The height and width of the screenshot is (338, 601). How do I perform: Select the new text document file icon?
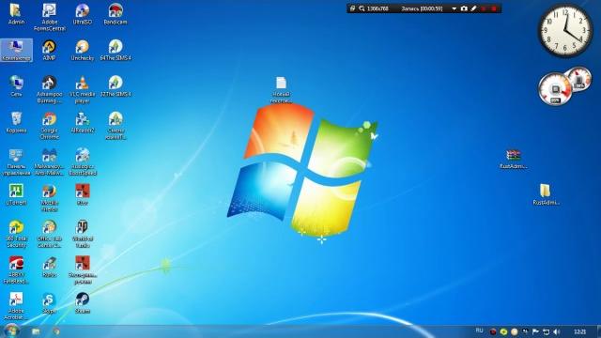point(281,90)
